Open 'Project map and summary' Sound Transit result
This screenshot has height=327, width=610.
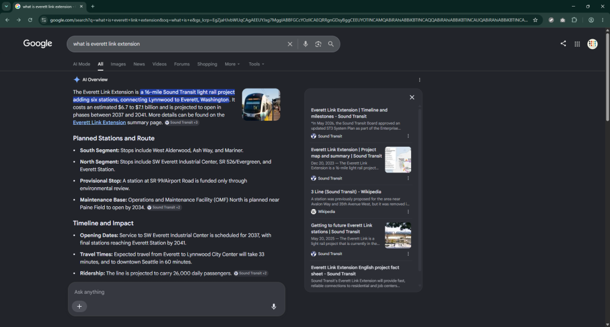[346, 153]
